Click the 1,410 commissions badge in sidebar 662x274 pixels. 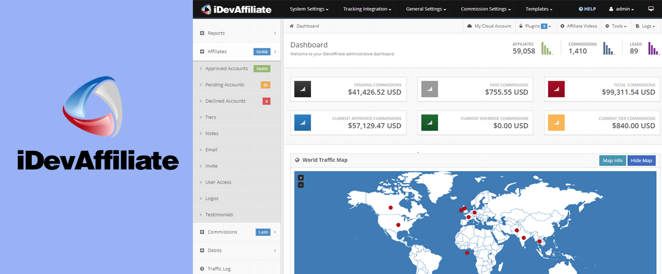point(263,232)
